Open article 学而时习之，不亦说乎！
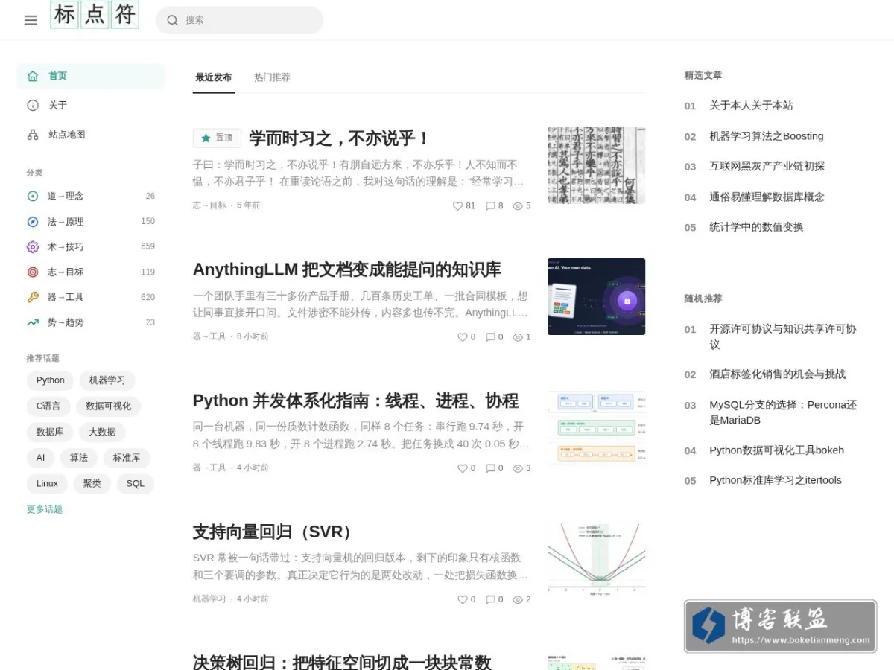This screenshot has height=670, width=894. [x=340, y=138]
